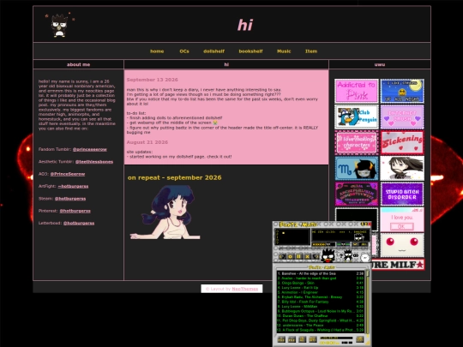This screenshot has width=463, height=347.
Task: Close the Webamp player with red button
Action: point(370,224)
